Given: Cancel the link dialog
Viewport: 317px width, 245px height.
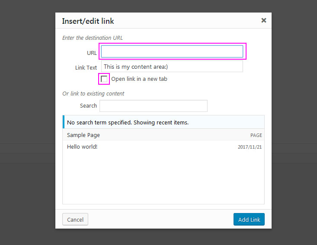Looking at the screenshot, I should pyautogui.click(x=75, y=220).
